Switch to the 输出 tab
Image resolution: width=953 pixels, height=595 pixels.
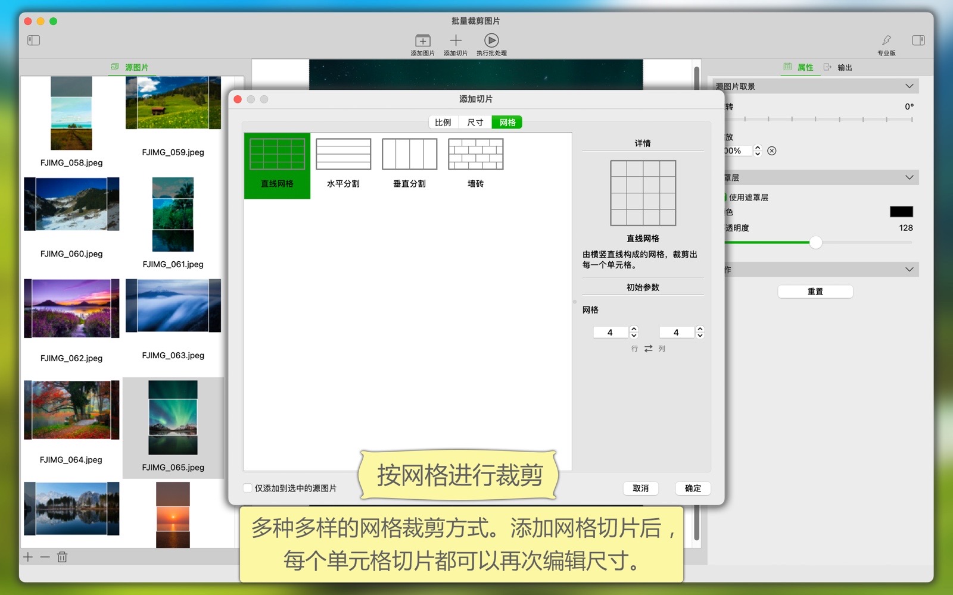coord(838,67)
